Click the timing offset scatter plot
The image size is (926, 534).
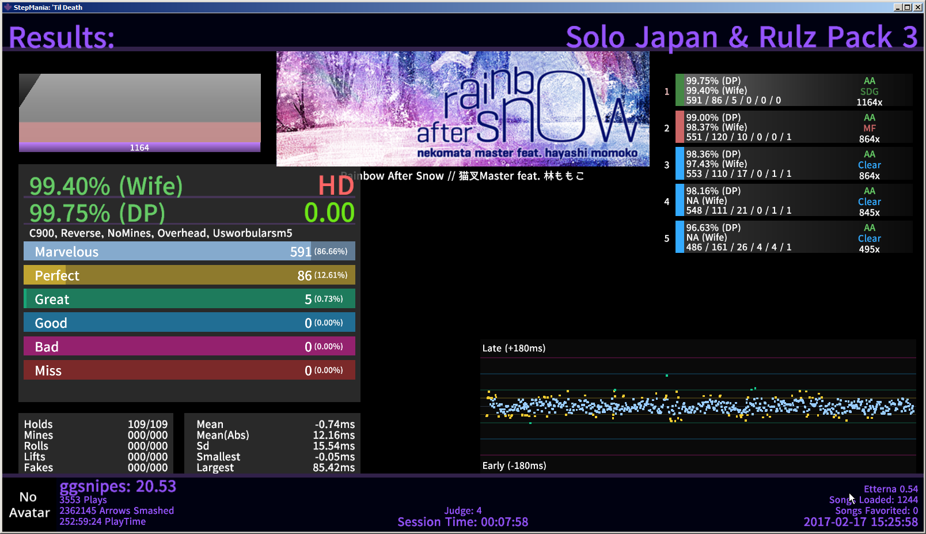(698, 406)
